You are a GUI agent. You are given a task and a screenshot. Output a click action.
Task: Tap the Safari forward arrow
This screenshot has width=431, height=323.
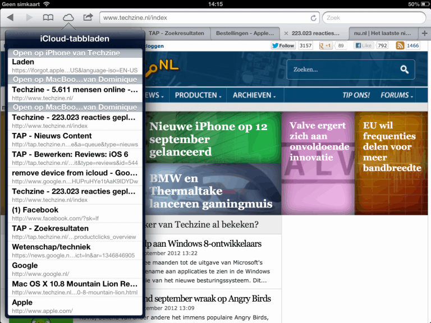click(29, 17)
